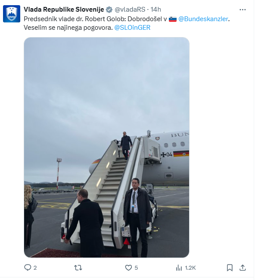Open the reply comment icon
The width and height of the screenshot is (255, 280).
pyautogui.click(x=28, y=267)
